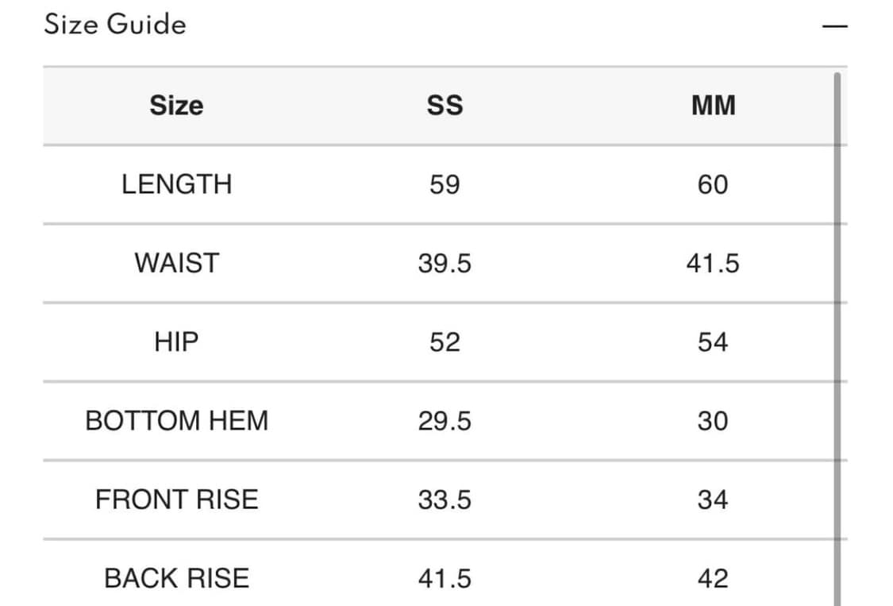
Task: Click the Size column header
Action: (x=176, y=106)
